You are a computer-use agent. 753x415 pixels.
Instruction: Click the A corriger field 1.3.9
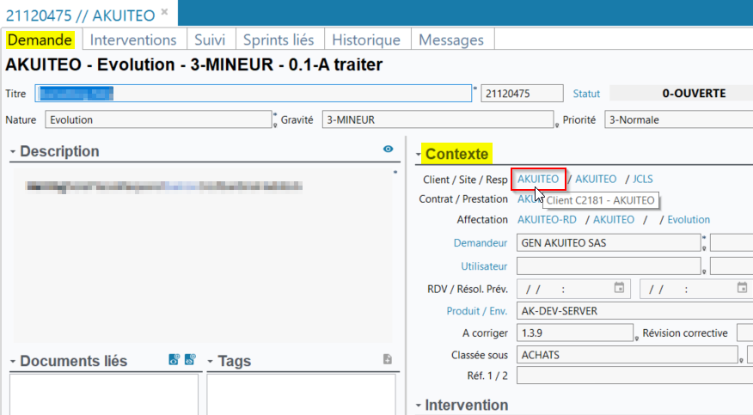(575, 333)
